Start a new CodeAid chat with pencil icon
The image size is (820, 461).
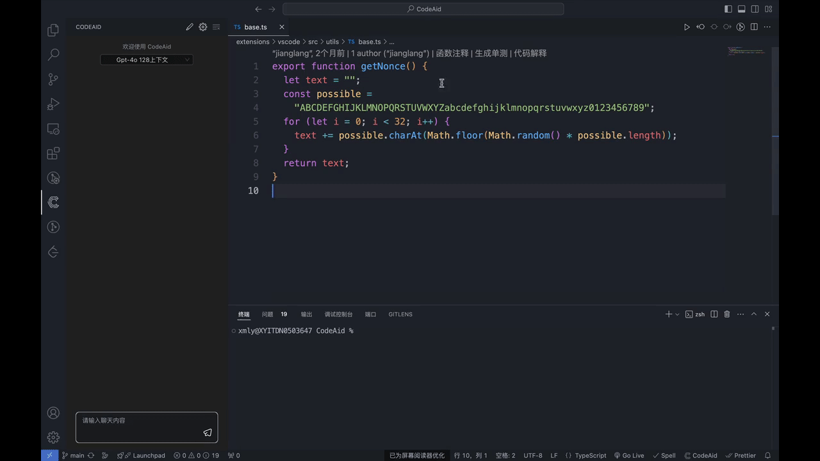(190, 27)
